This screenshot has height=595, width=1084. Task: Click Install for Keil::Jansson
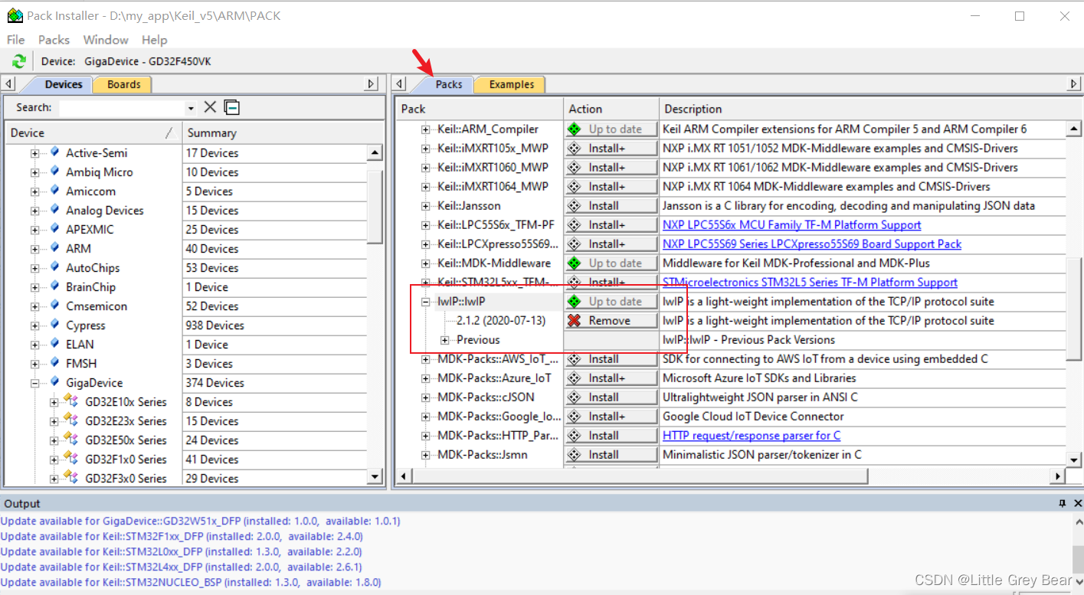611,206
